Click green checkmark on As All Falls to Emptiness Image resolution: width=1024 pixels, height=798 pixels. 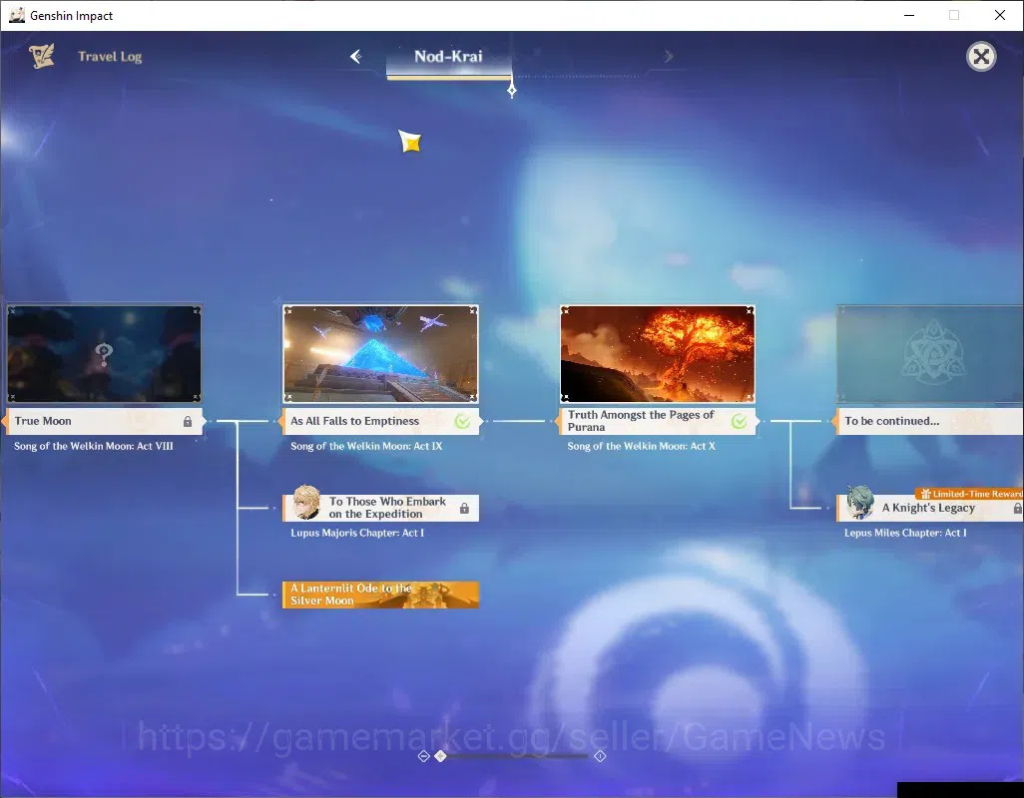[x=463, y=422]
